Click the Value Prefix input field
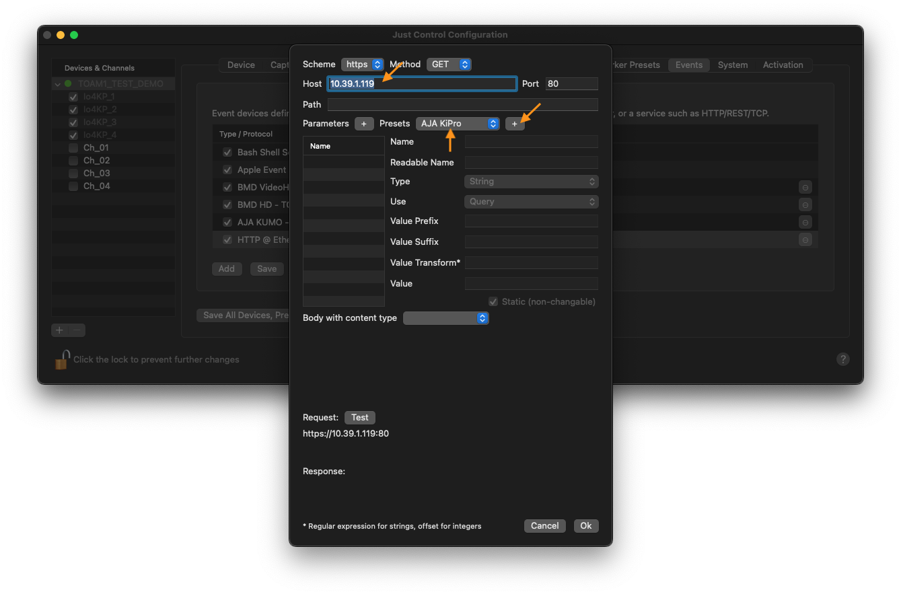The image size is (901, 596). [532, 221]
